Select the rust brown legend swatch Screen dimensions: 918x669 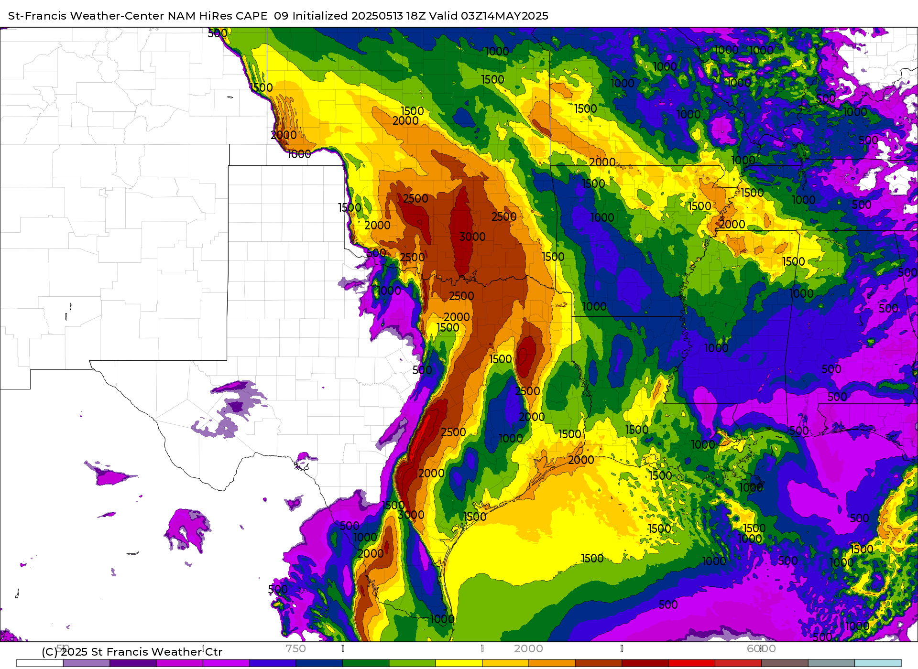[599, 663]
